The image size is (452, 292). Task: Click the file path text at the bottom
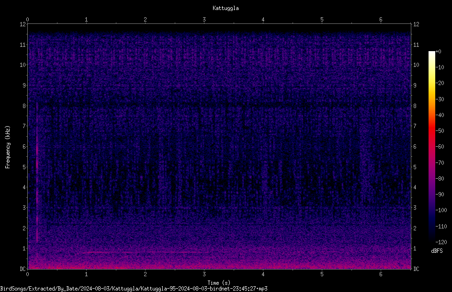pos(134,289)
